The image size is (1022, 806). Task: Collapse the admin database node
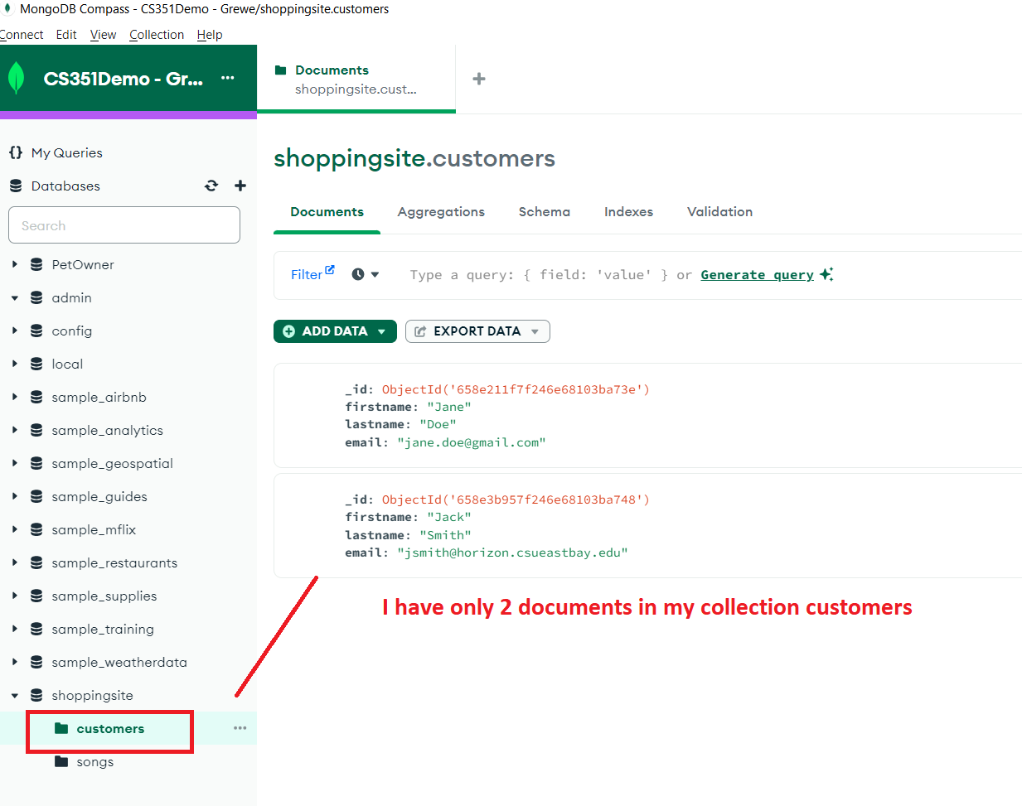click(x=15, y=298)
